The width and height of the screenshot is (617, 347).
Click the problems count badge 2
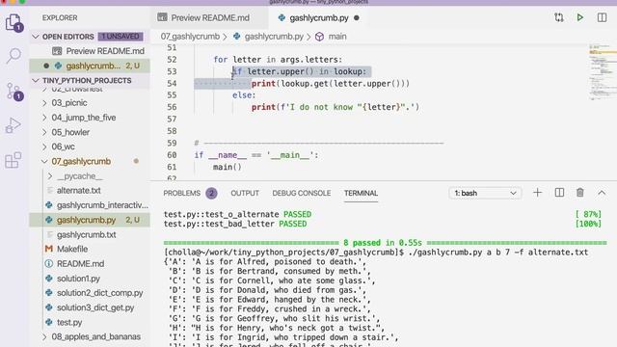[211, 193]
